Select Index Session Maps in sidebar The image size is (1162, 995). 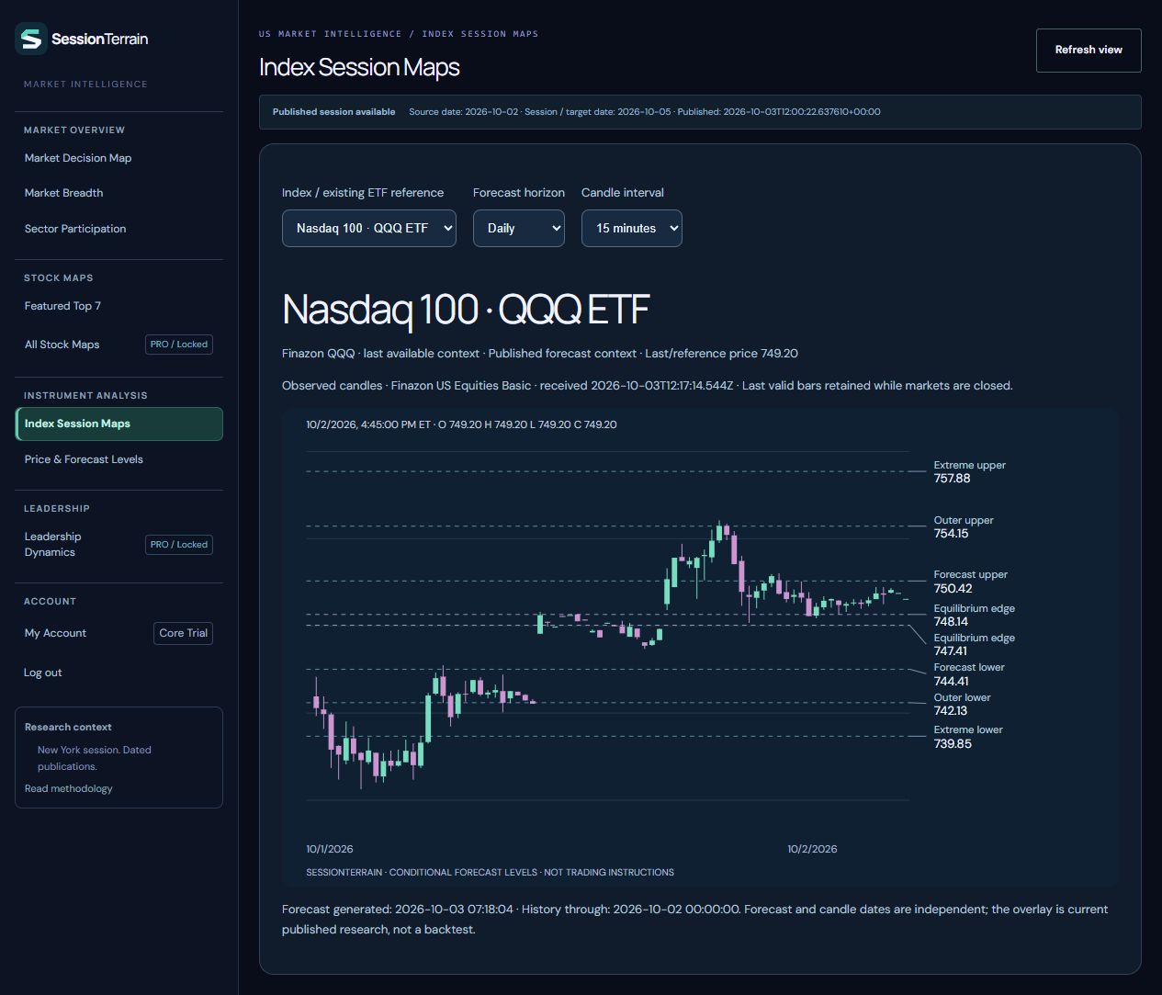point(119,424)
